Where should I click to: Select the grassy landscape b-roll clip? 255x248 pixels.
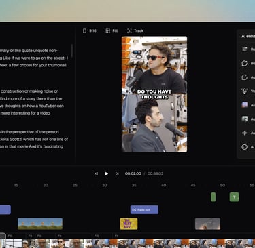[x=40, y=224]
